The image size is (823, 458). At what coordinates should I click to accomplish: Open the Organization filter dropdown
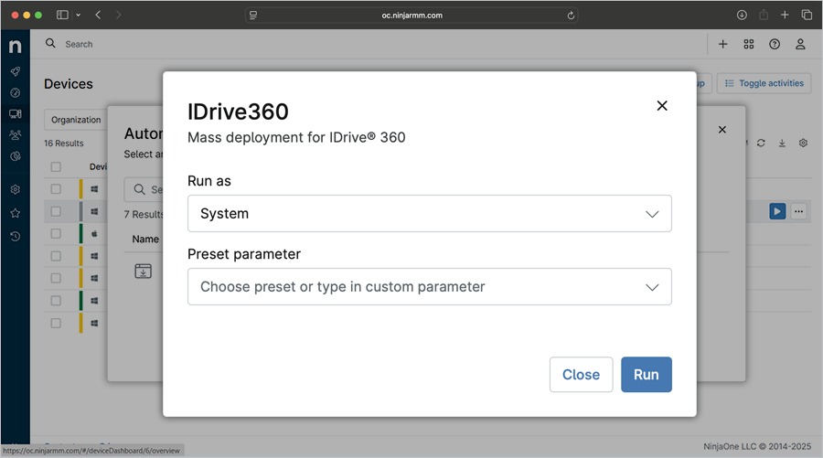[75, 120]
